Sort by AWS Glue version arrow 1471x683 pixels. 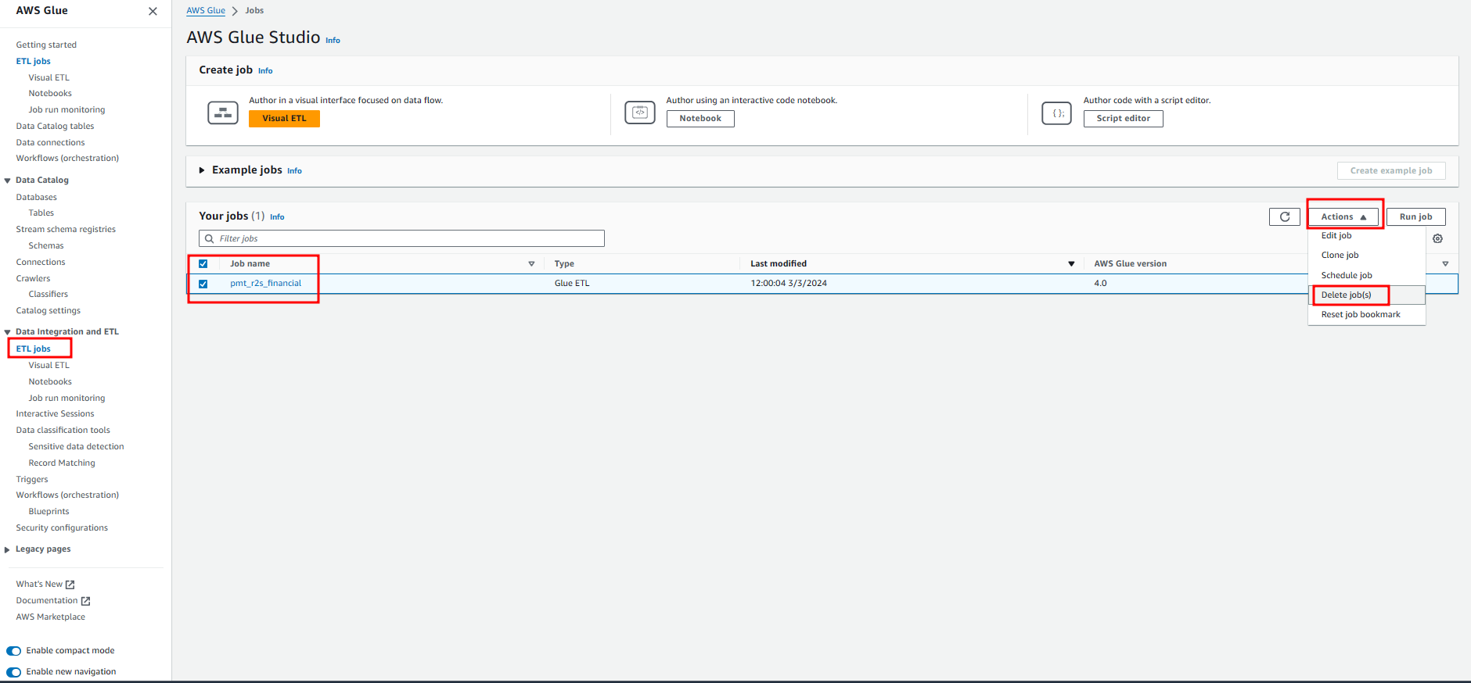click(1445, 264)
